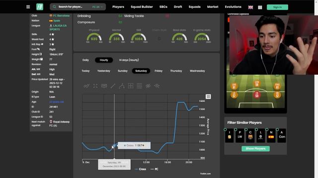Select the Saturday graph tab
Screen dimensions: 318x178
pyautogui.click(x=141, y=71)
